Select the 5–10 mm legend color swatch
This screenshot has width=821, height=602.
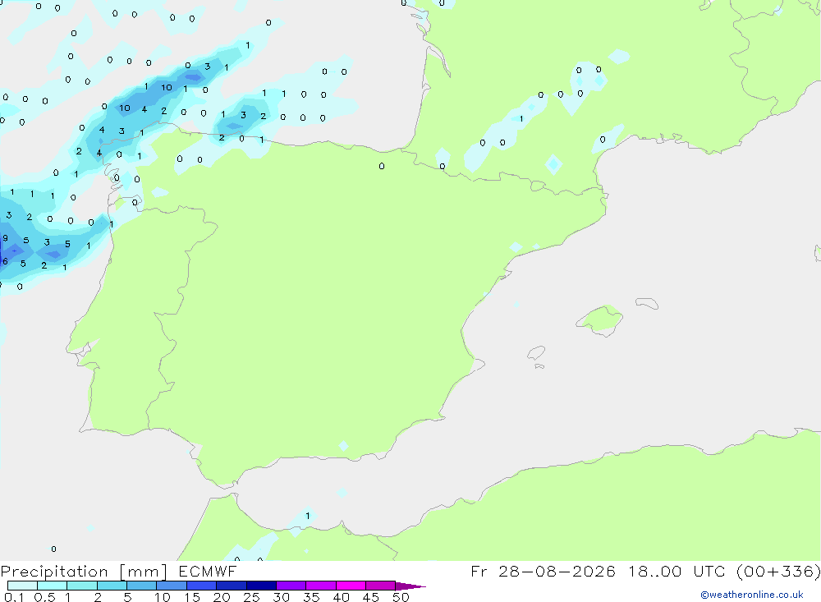tap(141, 586)
